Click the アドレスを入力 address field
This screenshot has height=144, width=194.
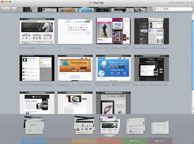pos(174,3)
